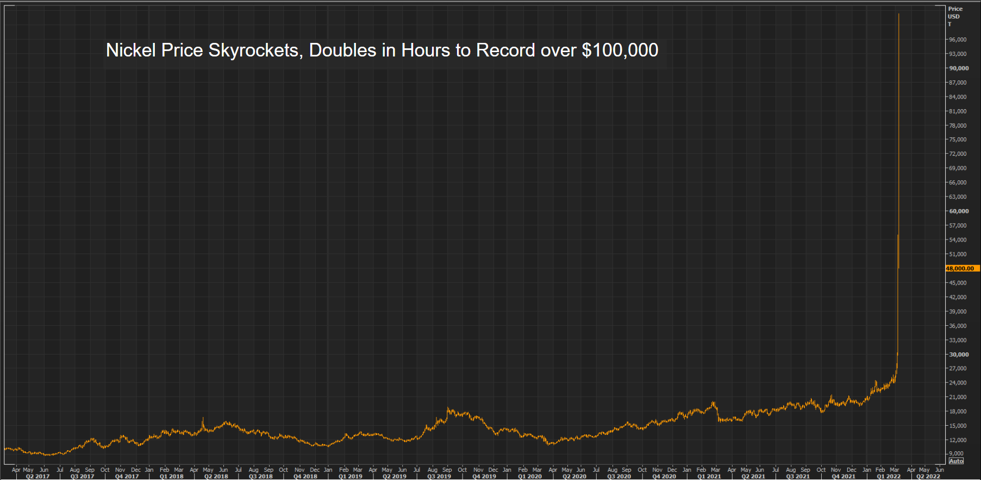Select Q3 2021 on the time axis
This screenshot has width=981, height=480.
(x=798, y=476)
